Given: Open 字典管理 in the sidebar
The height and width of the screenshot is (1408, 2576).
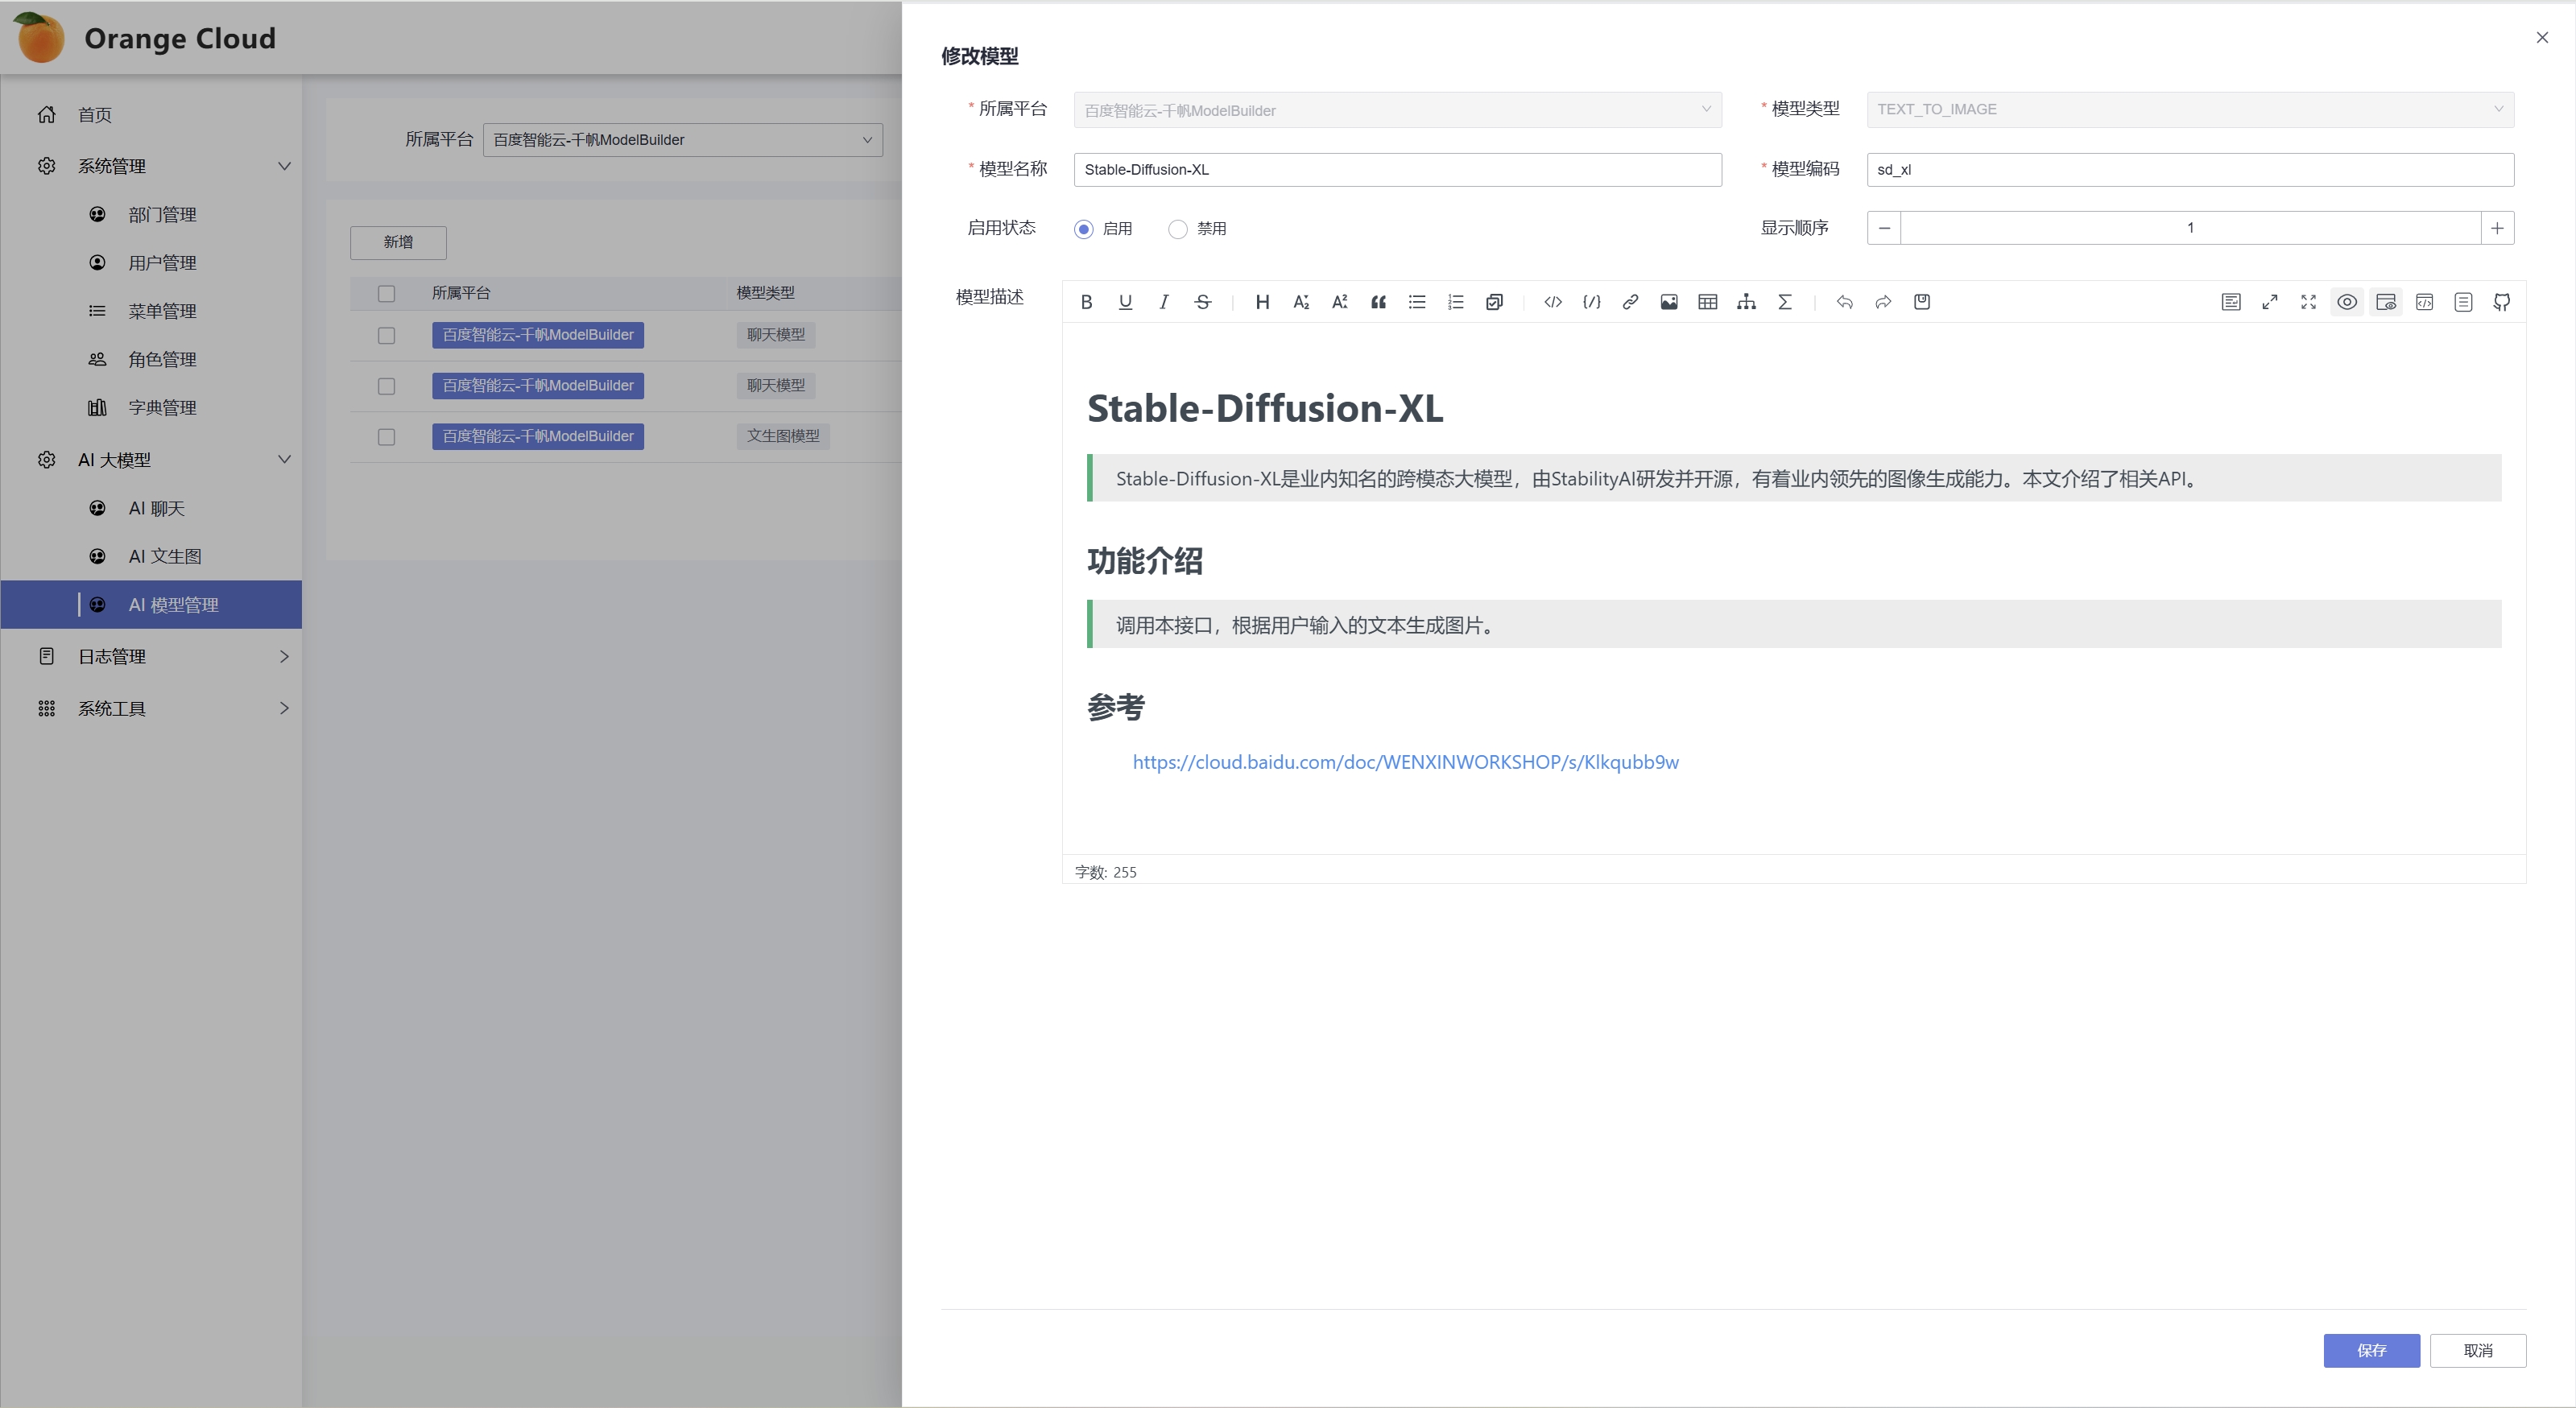Looking at the screenshot, I should click(x=151, y=408).
